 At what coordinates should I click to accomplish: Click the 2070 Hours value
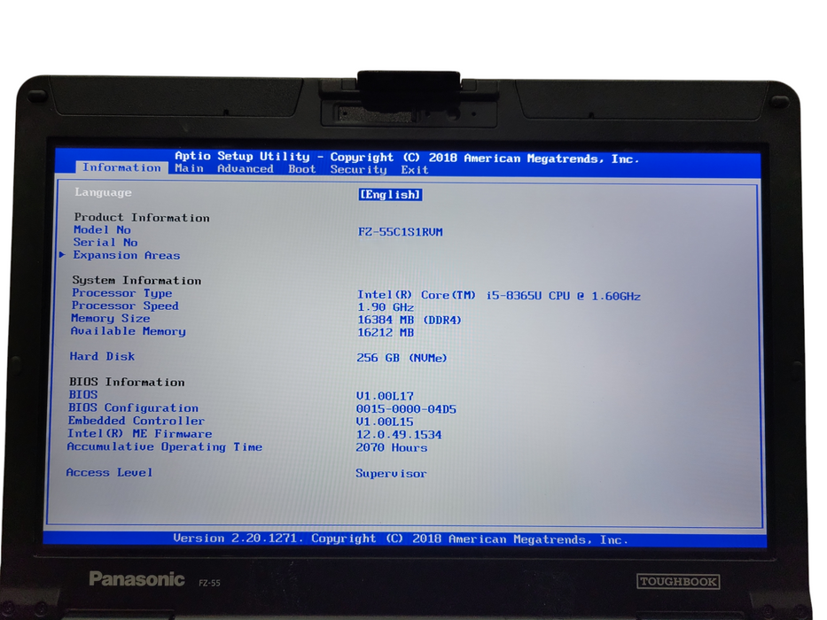392,447
